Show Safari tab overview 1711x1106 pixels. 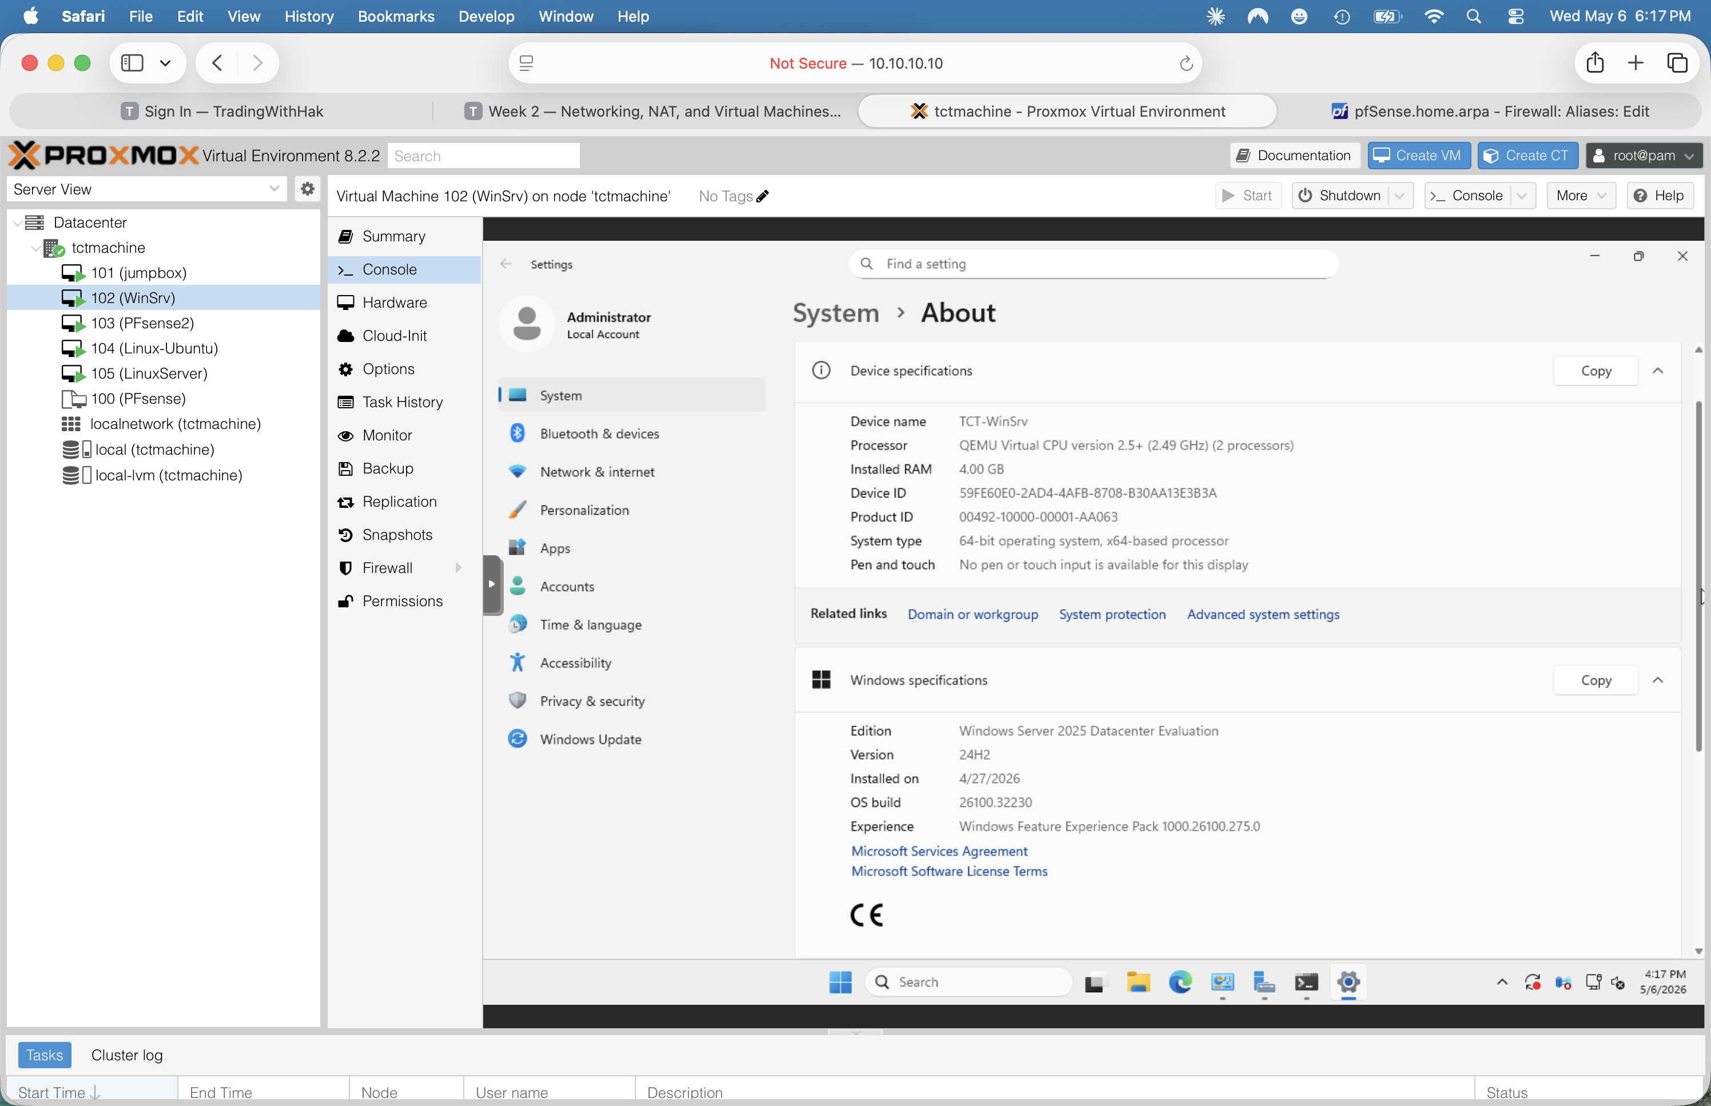click(1677, 63)
